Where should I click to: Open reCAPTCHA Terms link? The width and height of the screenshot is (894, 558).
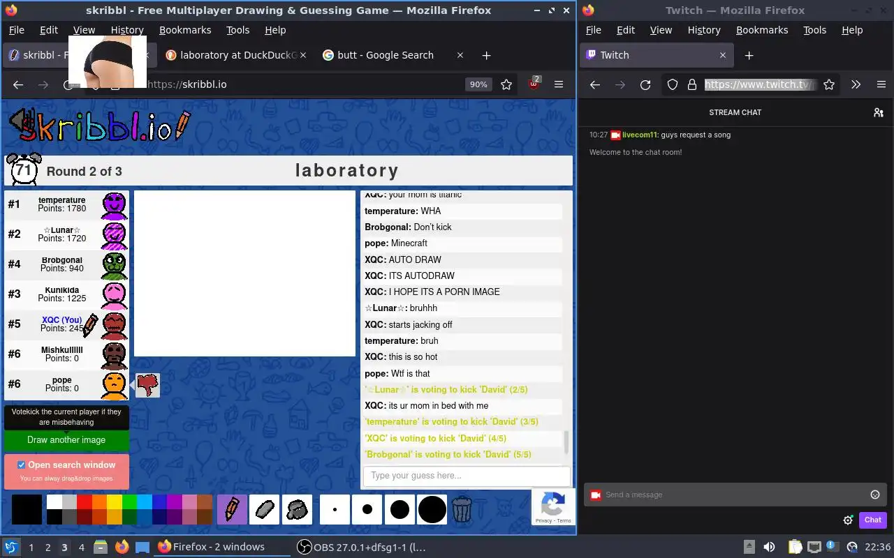[x=564, y=520]
